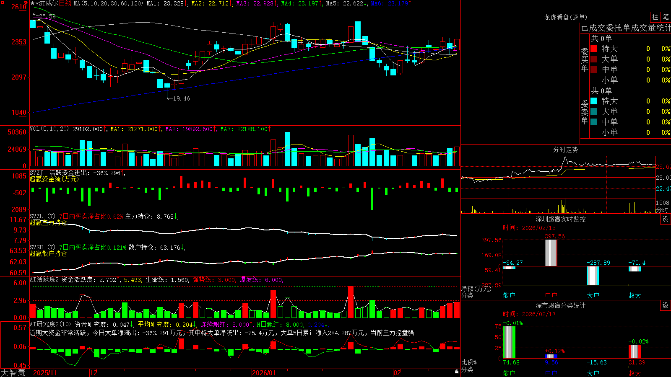Click the star marker before *ST威尔
Viewport: 671px width, 377px height.
tap(32, 3)
